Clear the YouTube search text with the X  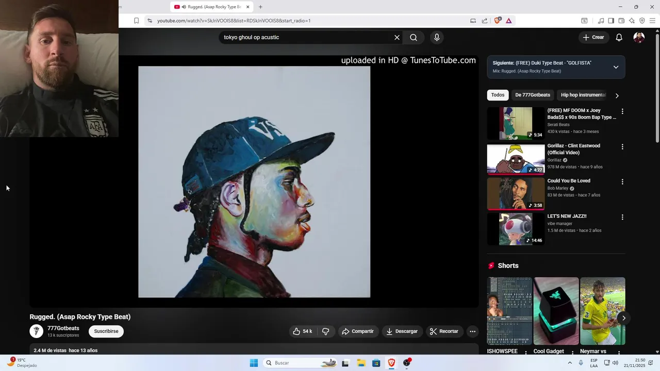coord(397,37)
